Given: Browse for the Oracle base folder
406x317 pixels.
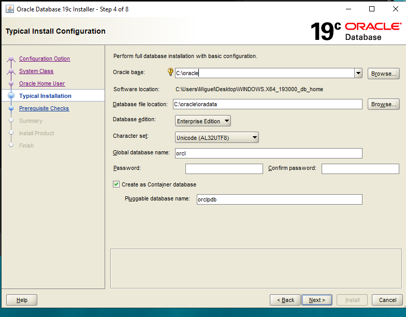Looking at the screenshot, I should pyautogui.click(x=383, y=74).
